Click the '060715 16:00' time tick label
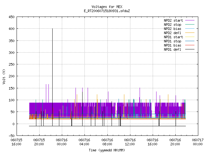Screen dimensions: 204x153 pos(16,142)
